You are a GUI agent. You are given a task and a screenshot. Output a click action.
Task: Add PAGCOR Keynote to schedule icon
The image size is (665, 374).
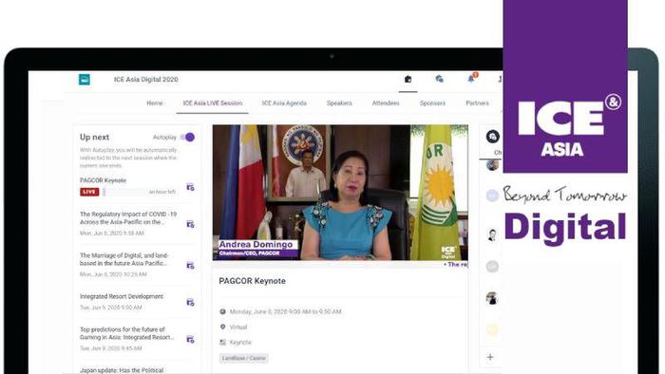190,187
